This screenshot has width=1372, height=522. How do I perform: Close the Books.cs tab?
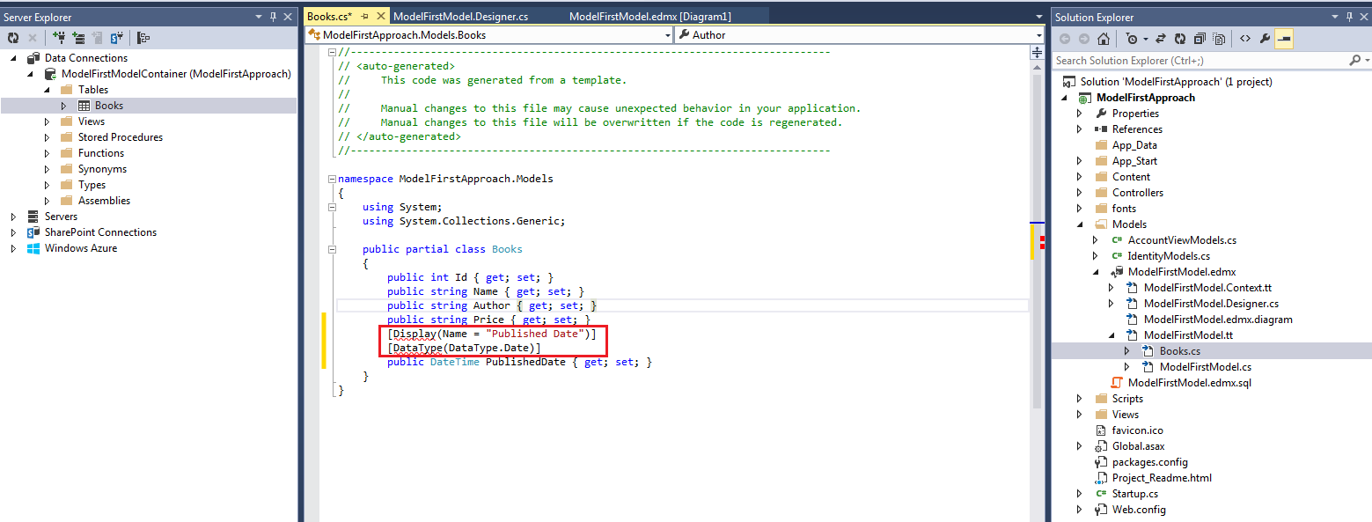[x=380, y=17]
